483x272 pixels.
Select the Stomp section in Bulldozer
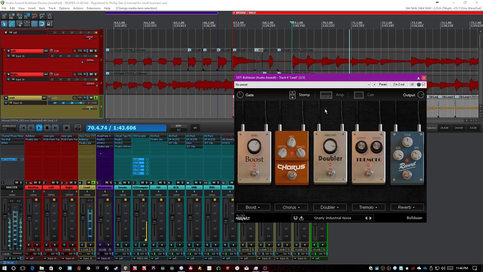[x=300, y=95]
